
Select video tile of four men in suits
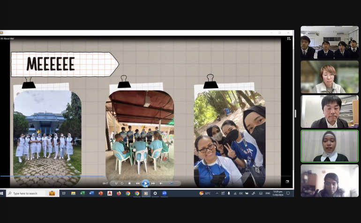pos(330,42)
